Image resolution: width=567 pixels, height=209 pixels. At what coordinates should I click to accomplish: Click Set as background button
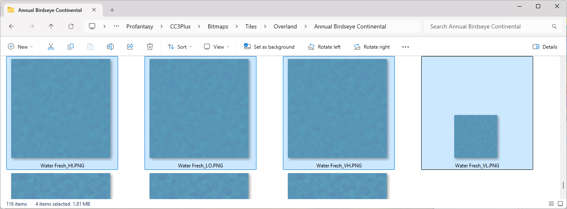(x=269, y=47)
